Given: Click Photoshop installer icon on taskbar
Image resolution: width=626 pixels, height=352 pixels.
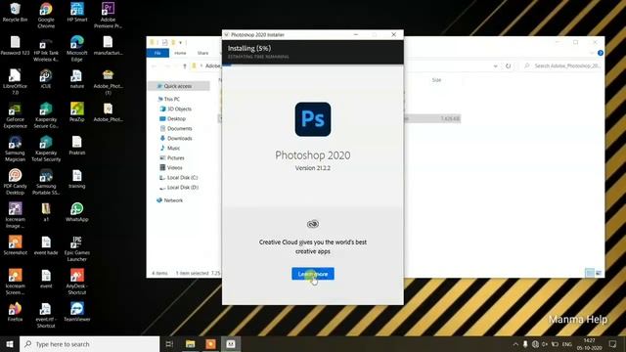Looking at the screenshot, I should pos(231,344).
